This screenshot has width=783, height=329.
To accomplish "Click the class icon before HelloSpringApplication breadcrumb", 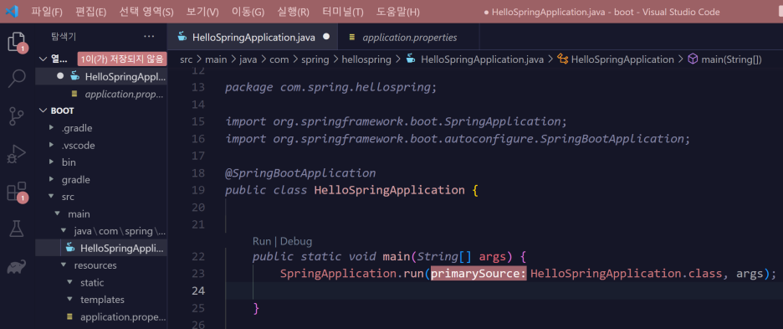I will pyautogui.click(x=562, y=59).
